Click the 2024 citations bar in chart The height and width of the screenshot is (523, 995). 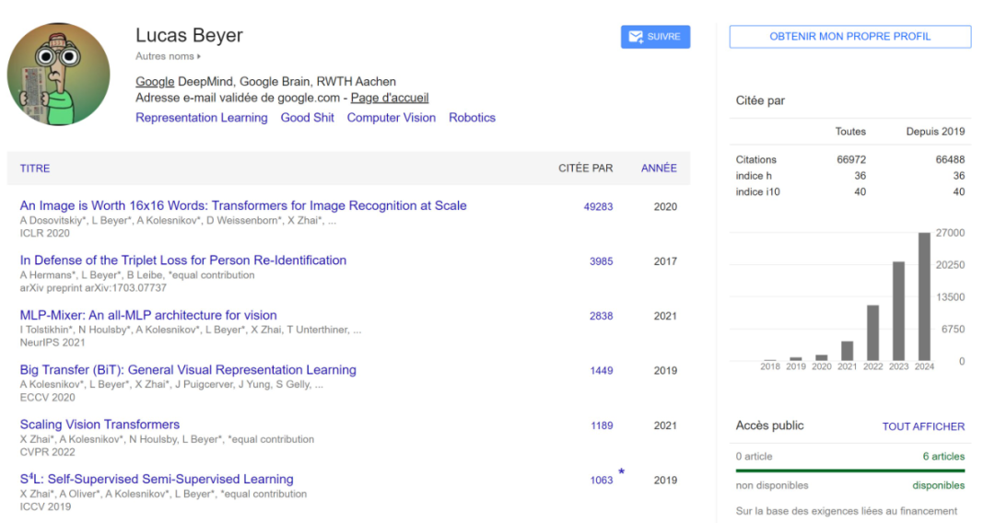924,296
